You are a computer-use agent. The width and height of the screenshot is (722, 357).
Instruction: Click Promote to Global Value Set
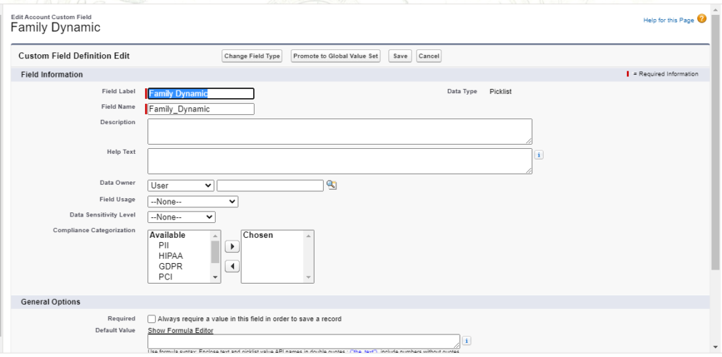(x=336, y=56)
